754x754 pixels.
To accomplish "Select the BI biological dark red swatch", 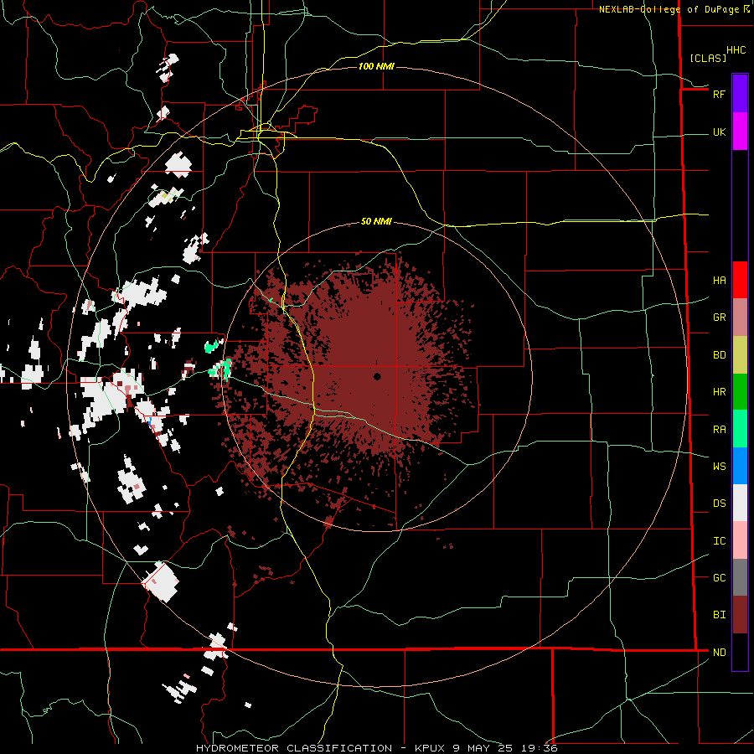I will pyautogui.click(x=740, y=615).
